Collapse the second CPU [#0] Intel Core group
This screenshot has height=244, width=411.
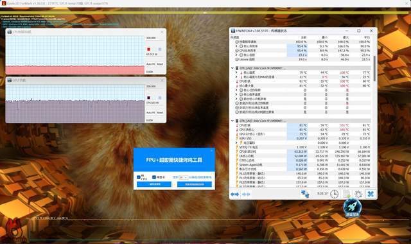coord(232,121)
